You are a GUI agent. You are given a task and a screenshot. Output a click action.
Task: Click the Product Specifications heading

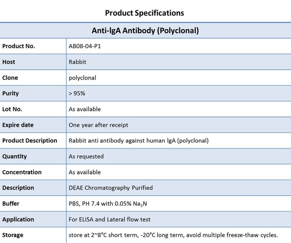[x=145, y=13]
